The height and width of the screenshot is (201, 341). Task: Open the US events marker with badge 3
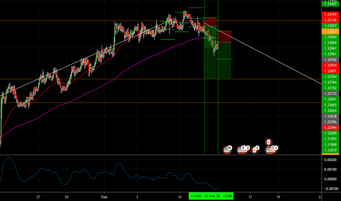click(x=269, y=150)
